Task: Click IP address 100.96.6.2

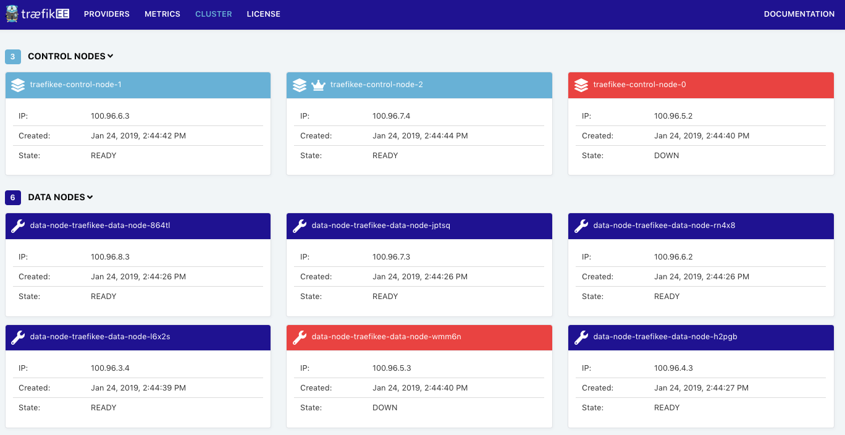Action: [673, 256]
